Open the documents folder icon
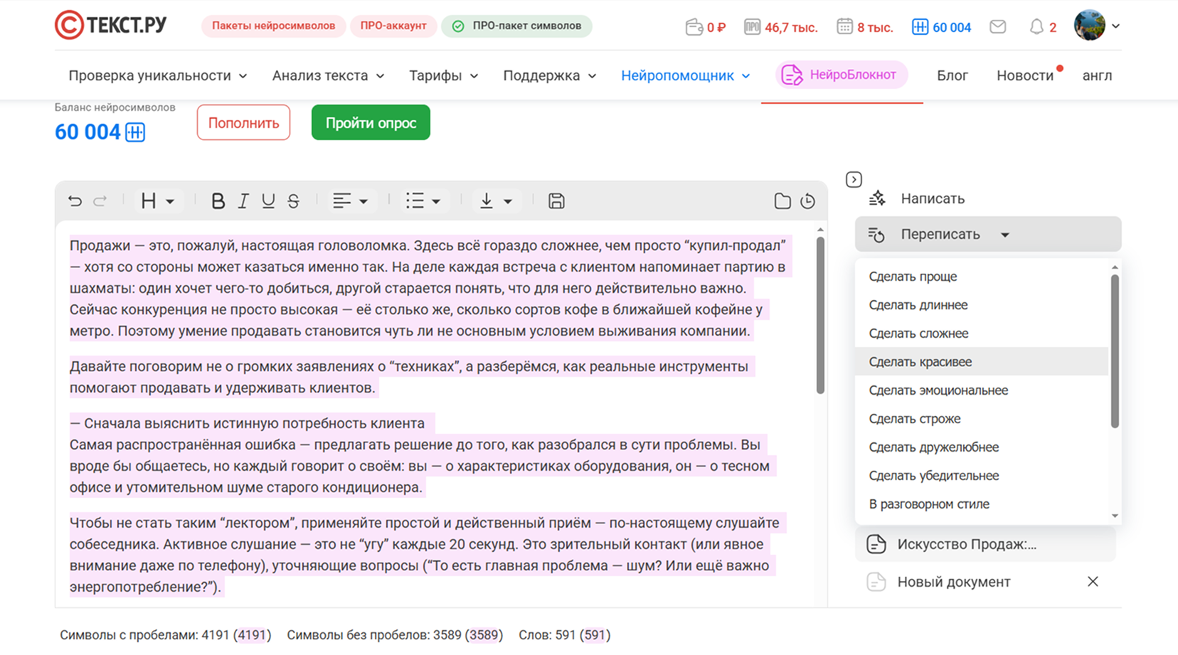Image resolution: width=1178 pixels, height=655 pixels. coord(782,201)
